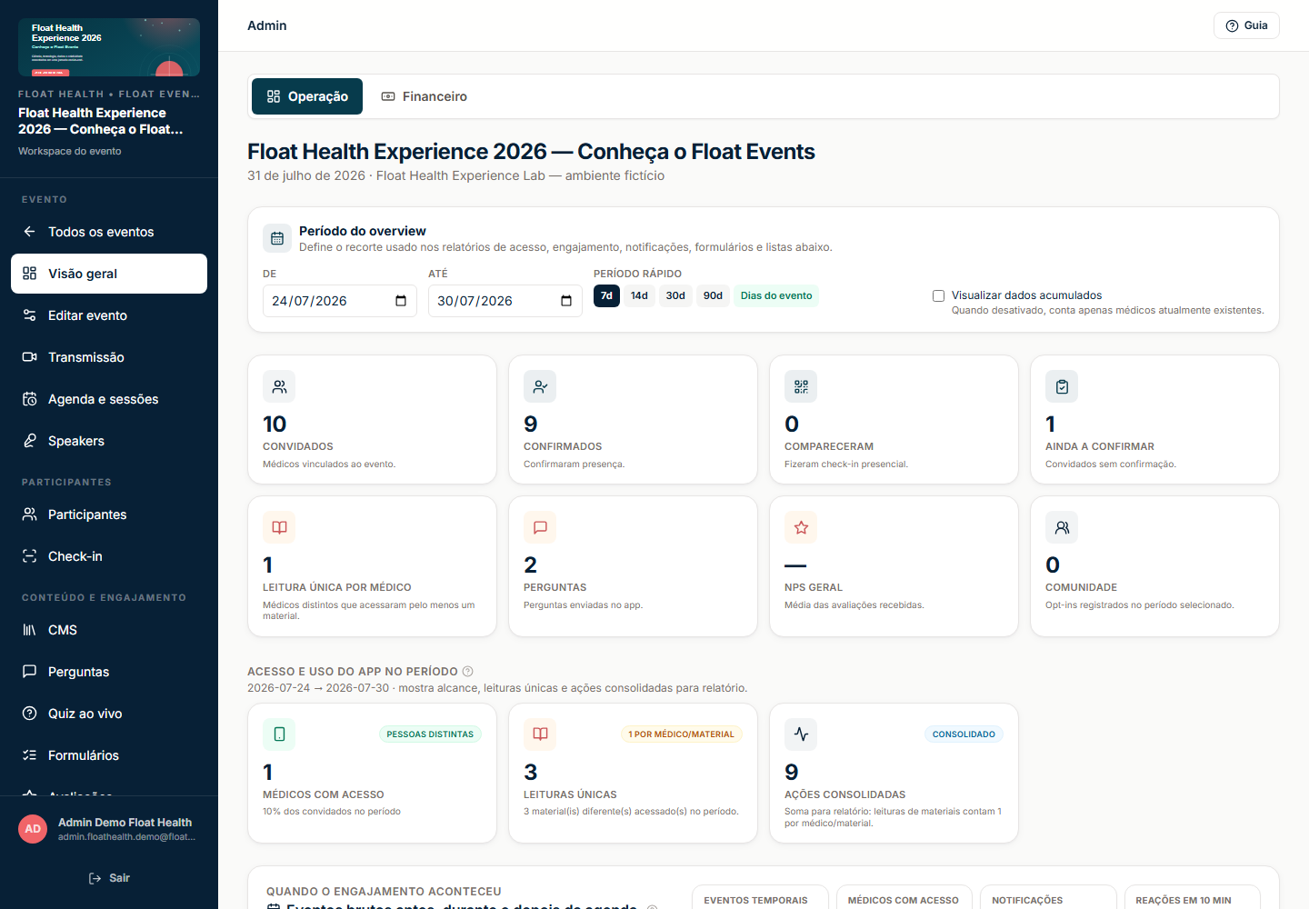This screenshot has width=1309, height=909.
Task: Select the 14d quick period
Action: (640, 295)
